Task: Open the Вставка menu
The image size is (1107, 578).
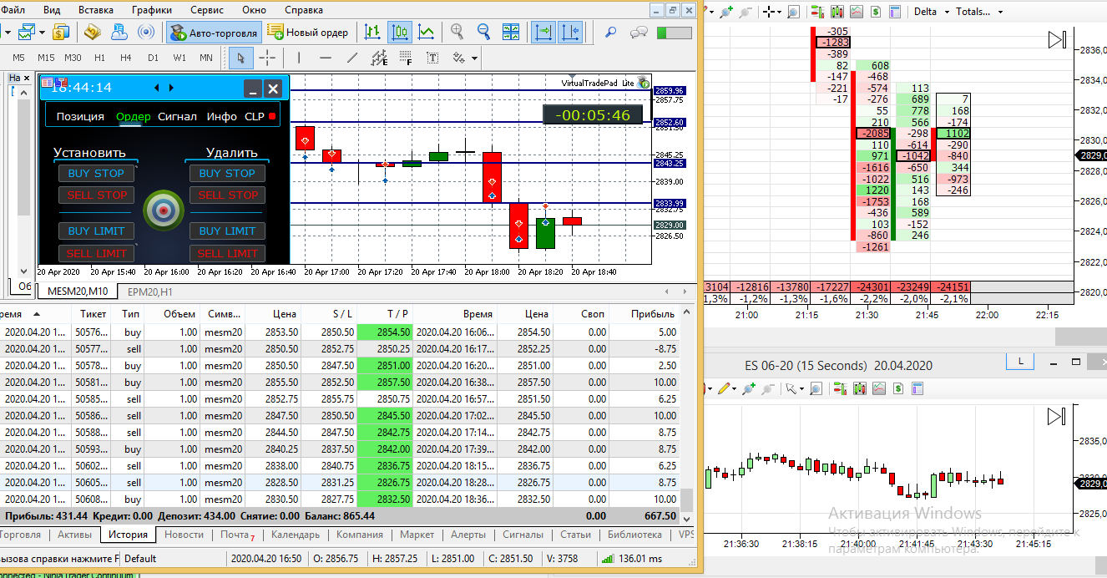Action: (95, 10)
